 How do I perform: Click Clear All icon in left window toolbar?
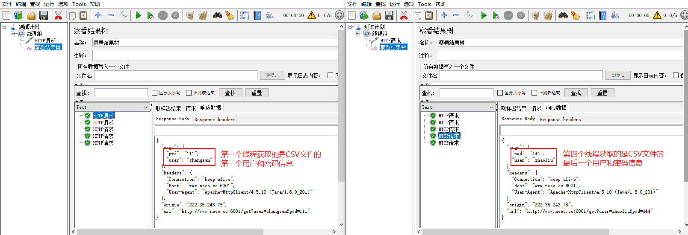pos(202,15)
